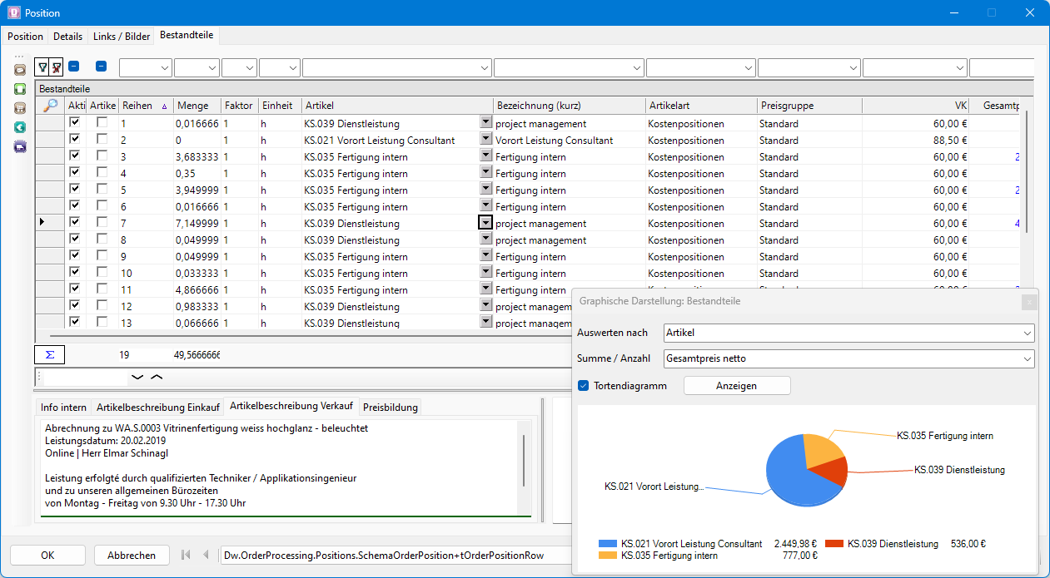Click the clear filter icon with red X
1050x578 pixels.
point(56,67)
